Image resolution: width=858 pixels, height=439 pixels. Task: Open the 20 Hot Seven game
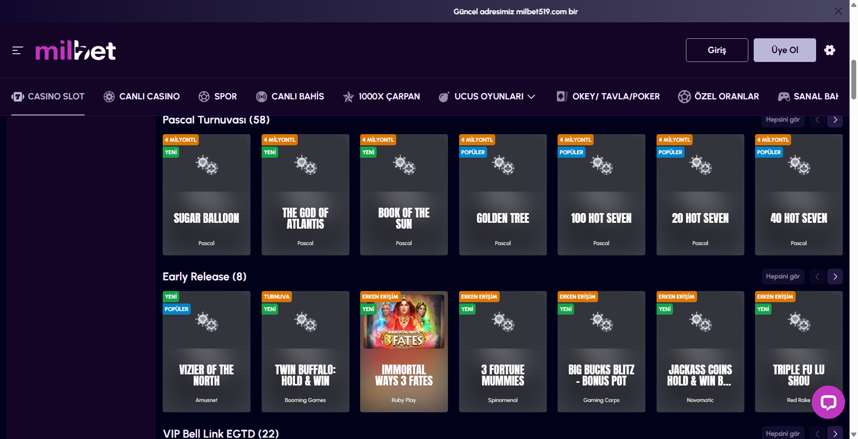(x=700, y=195)
